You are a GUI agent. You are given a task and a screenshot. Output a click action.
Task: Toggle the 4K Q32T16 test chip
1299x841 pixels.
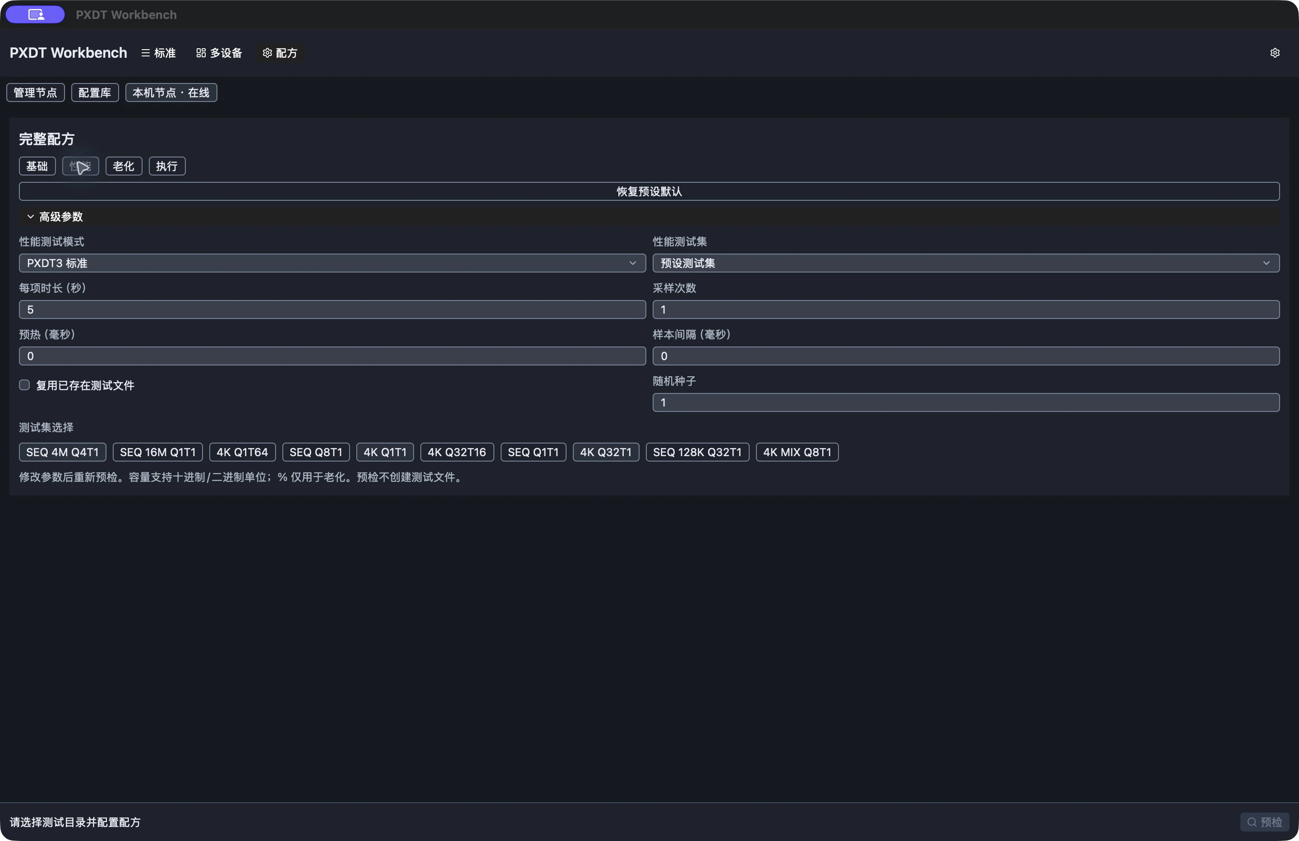[x=457, y=452]
